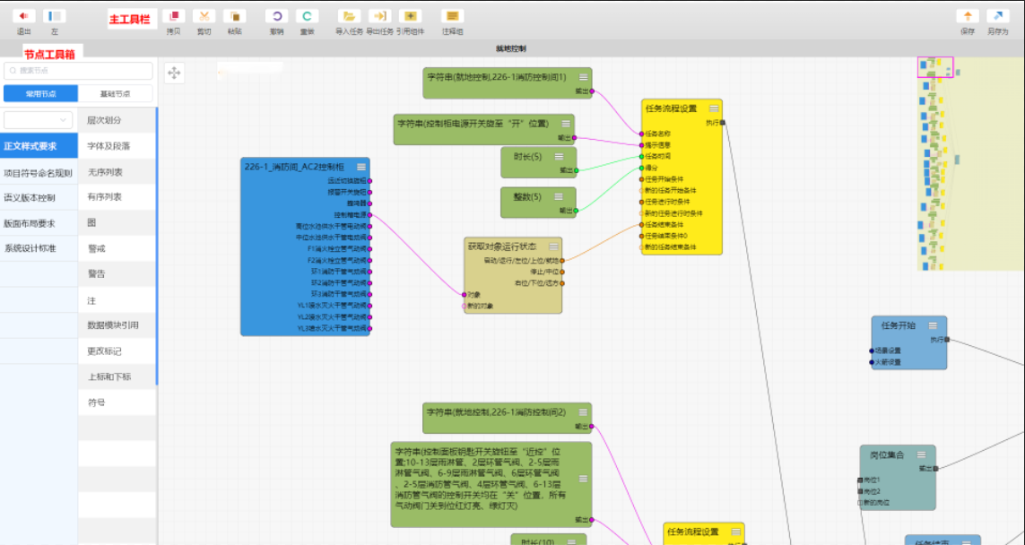Click the 保存 save icon

point(968,16)
